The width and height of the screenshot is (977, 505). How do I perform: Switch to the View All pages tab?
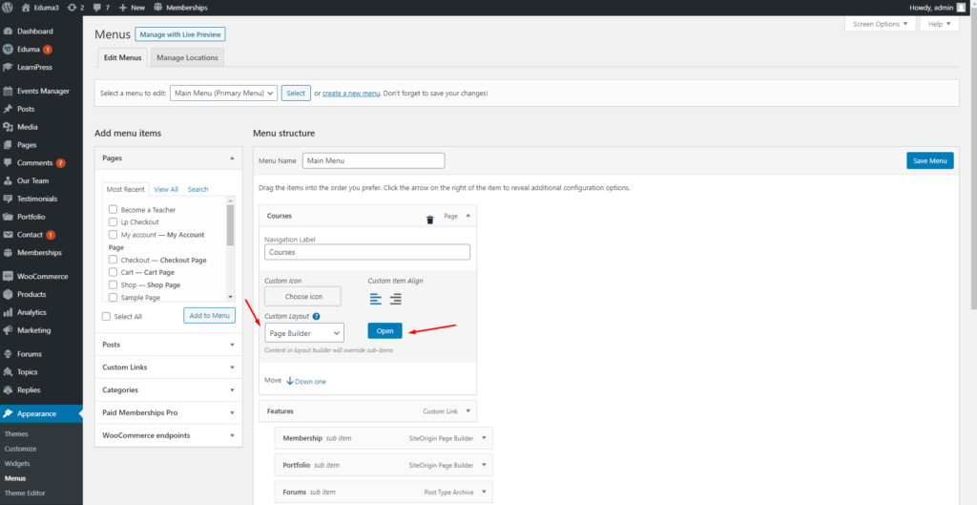coord(166,189)
